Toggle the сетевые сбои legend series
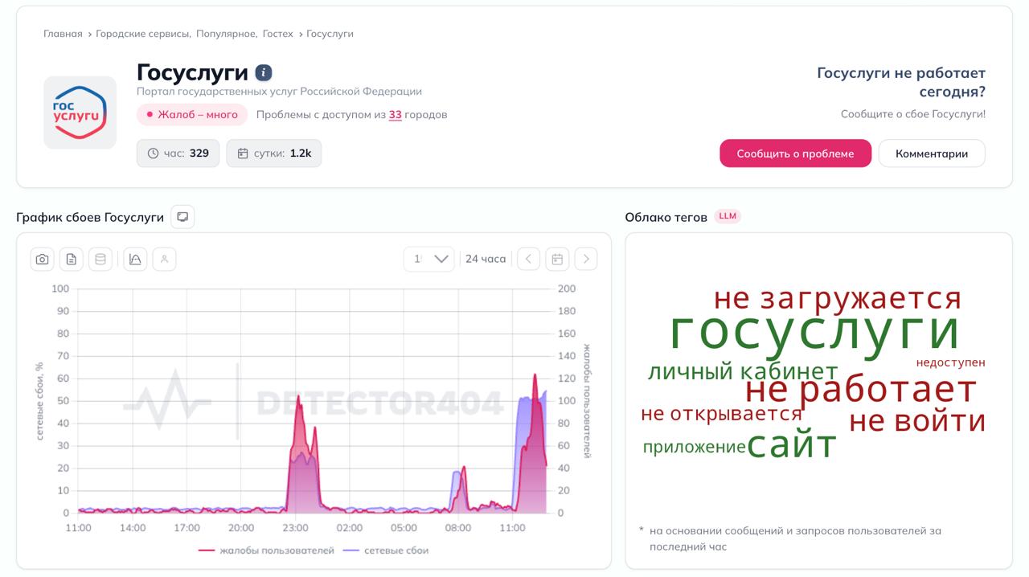The image size is (1029, 577). (386, 550)
